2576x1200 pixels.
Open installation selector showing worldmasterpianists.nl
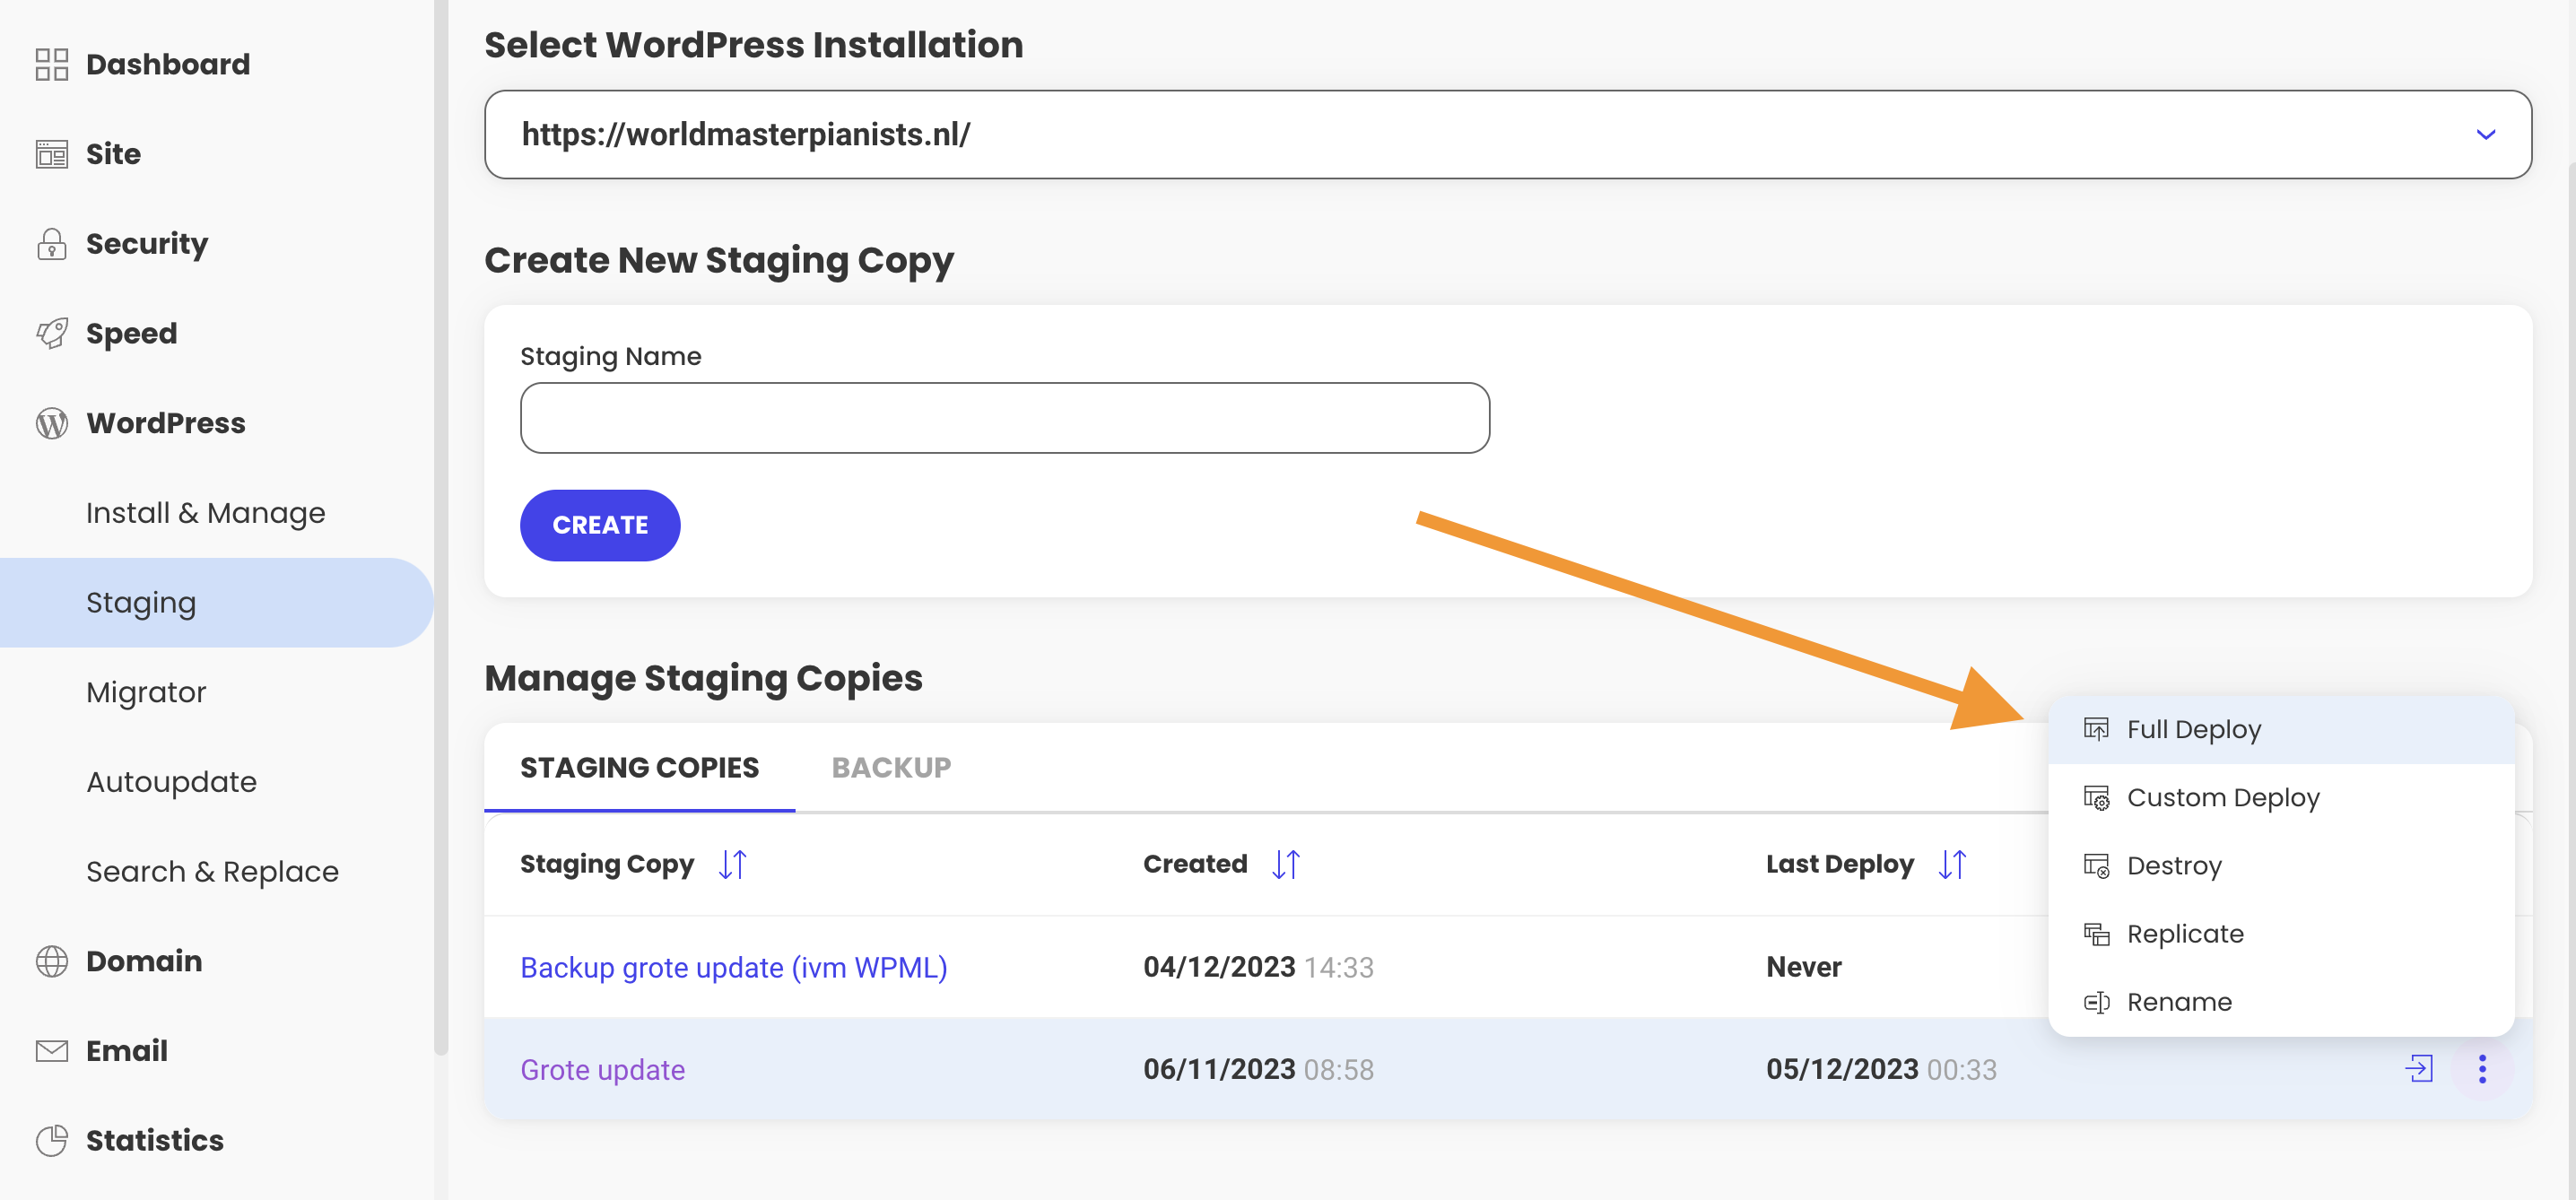[x=1508, y=135]
